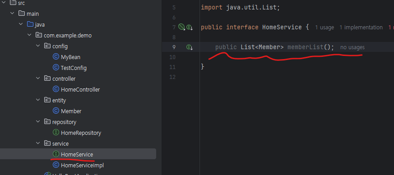Place cursor on 'import java.util.List;' line
The height and width of the screenshot is (175, 394).
point(240,8)
